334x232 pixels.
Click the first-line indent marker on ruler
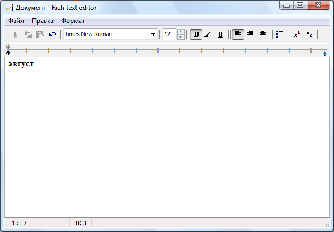point(8,46)
